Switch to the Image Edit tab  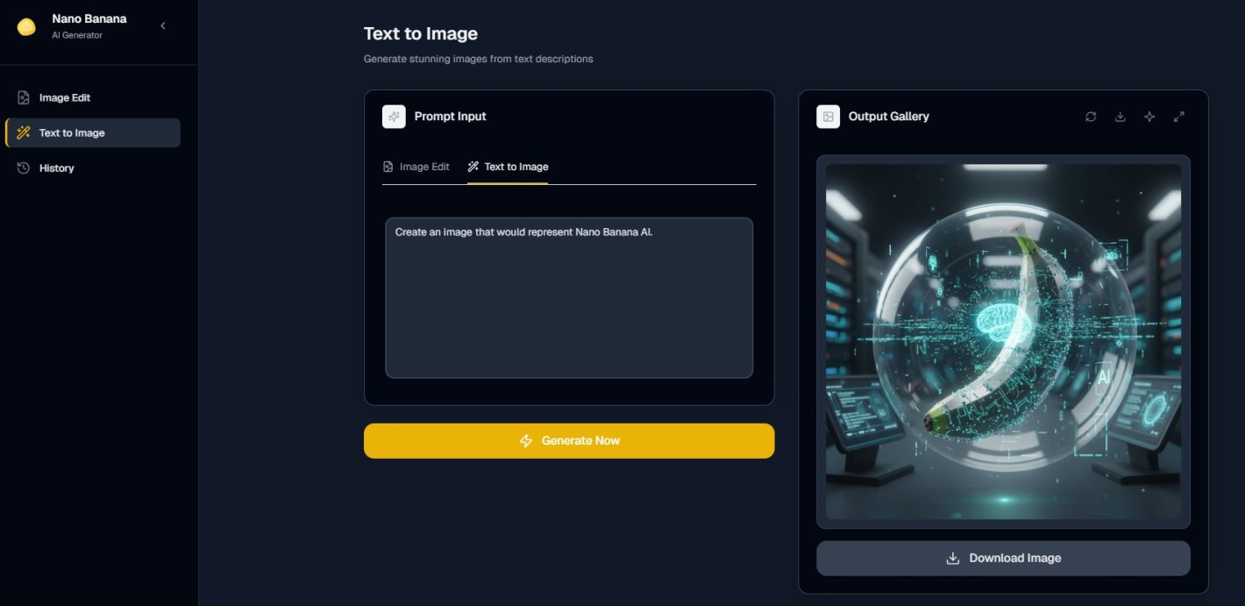416,167
